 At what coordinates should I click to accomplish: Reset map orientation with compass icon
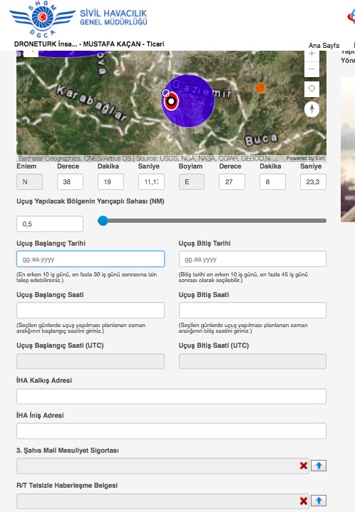(312, 109)
